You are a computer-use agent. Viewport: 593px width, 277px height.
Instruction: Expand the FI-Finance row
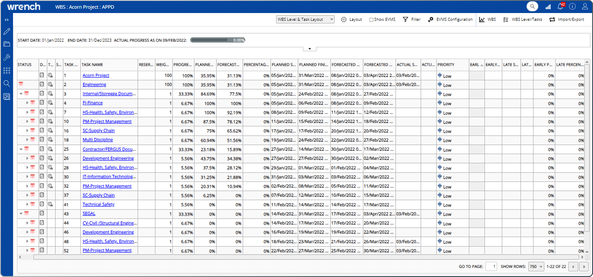pyautogui.click(x=27, y=103)
